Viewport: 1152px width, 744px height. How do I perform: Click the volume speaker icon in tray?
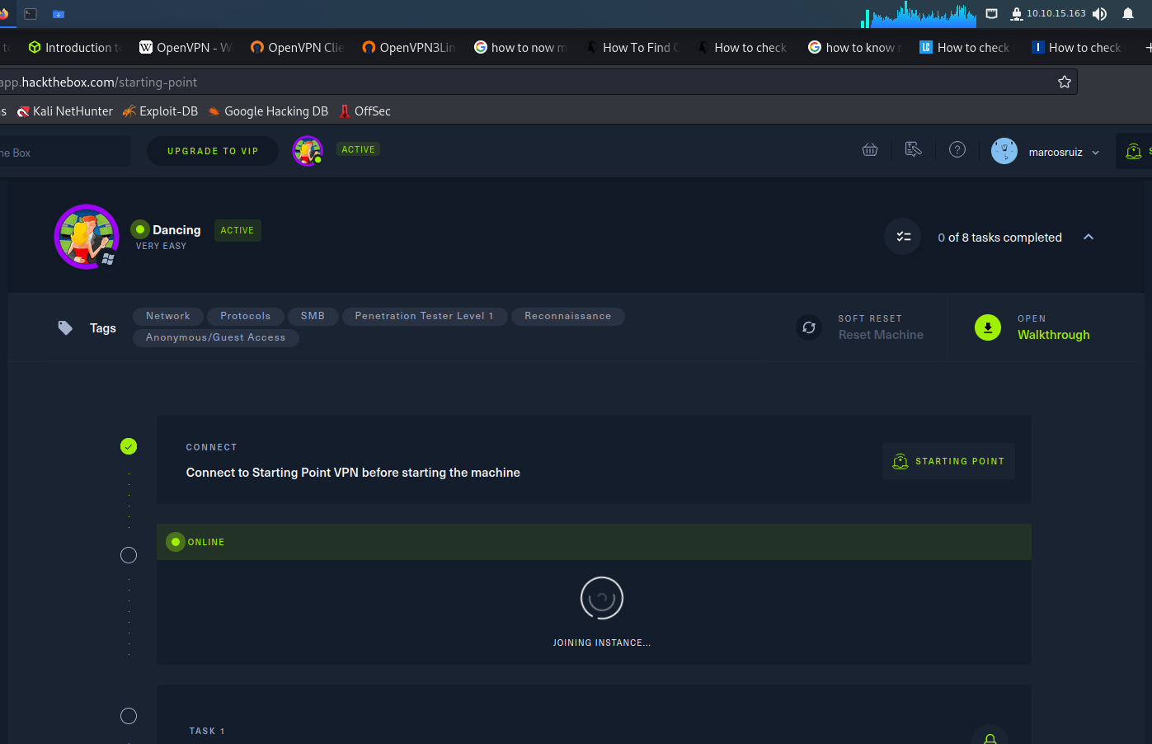pyautogui.click(x=1099, y=14)
